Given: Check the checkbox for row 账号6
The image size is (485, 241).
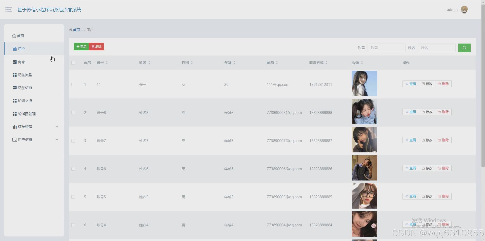Looking at the screenshot, I should tap(73, 169).
